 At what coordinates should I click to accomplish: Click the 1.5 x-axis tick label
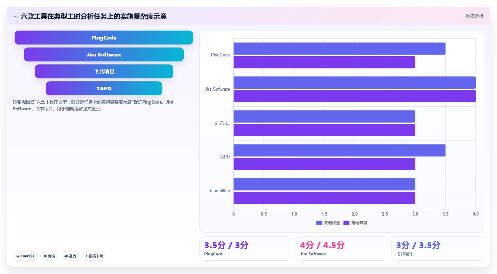click(324, 214)
